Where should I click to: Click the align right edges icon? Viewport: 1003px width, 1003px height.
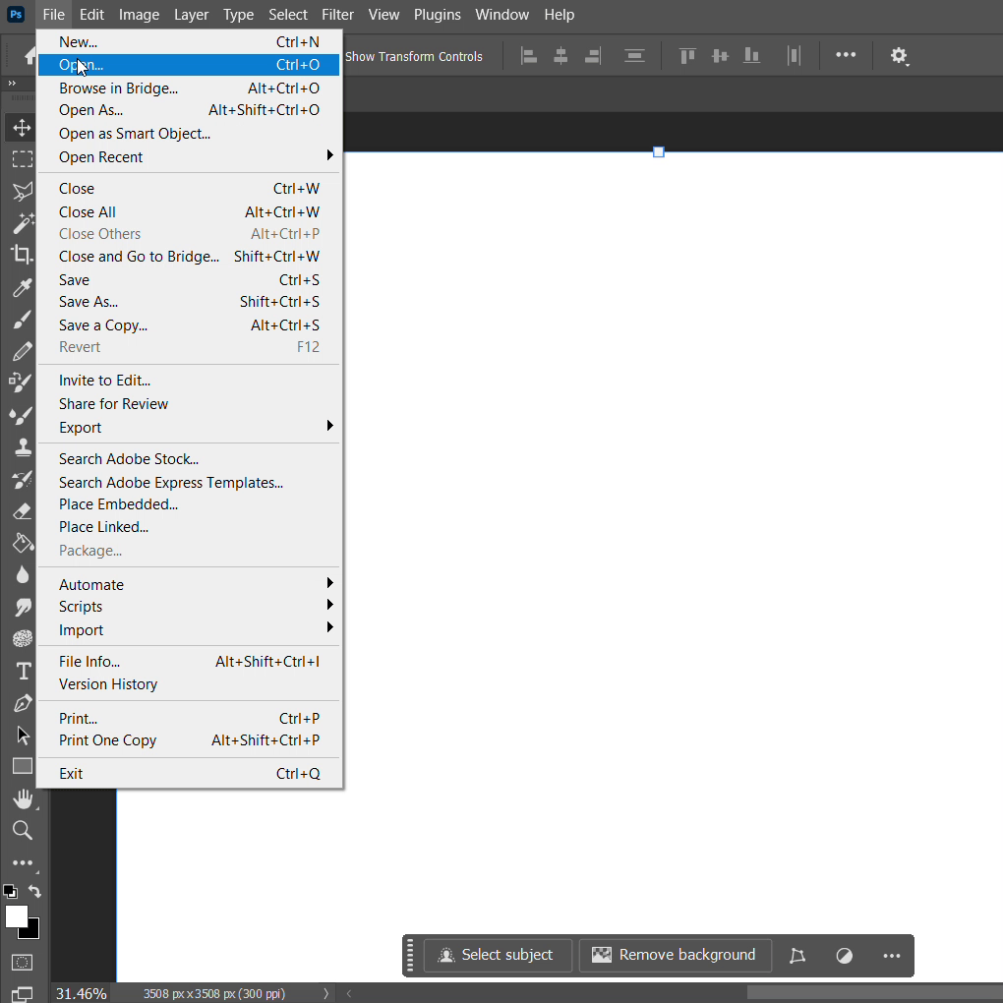click(x=592, y=56)
